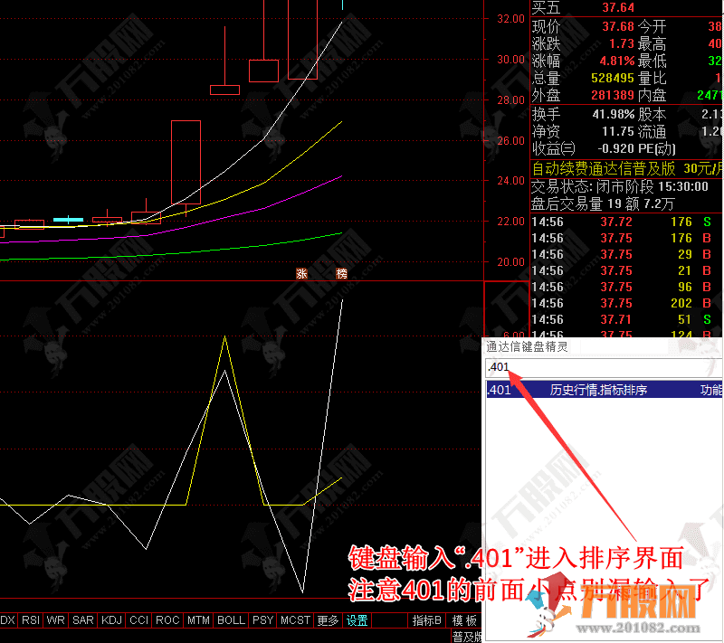Select the CCI indicator tab
724x643 pixels.
point(139,620)
